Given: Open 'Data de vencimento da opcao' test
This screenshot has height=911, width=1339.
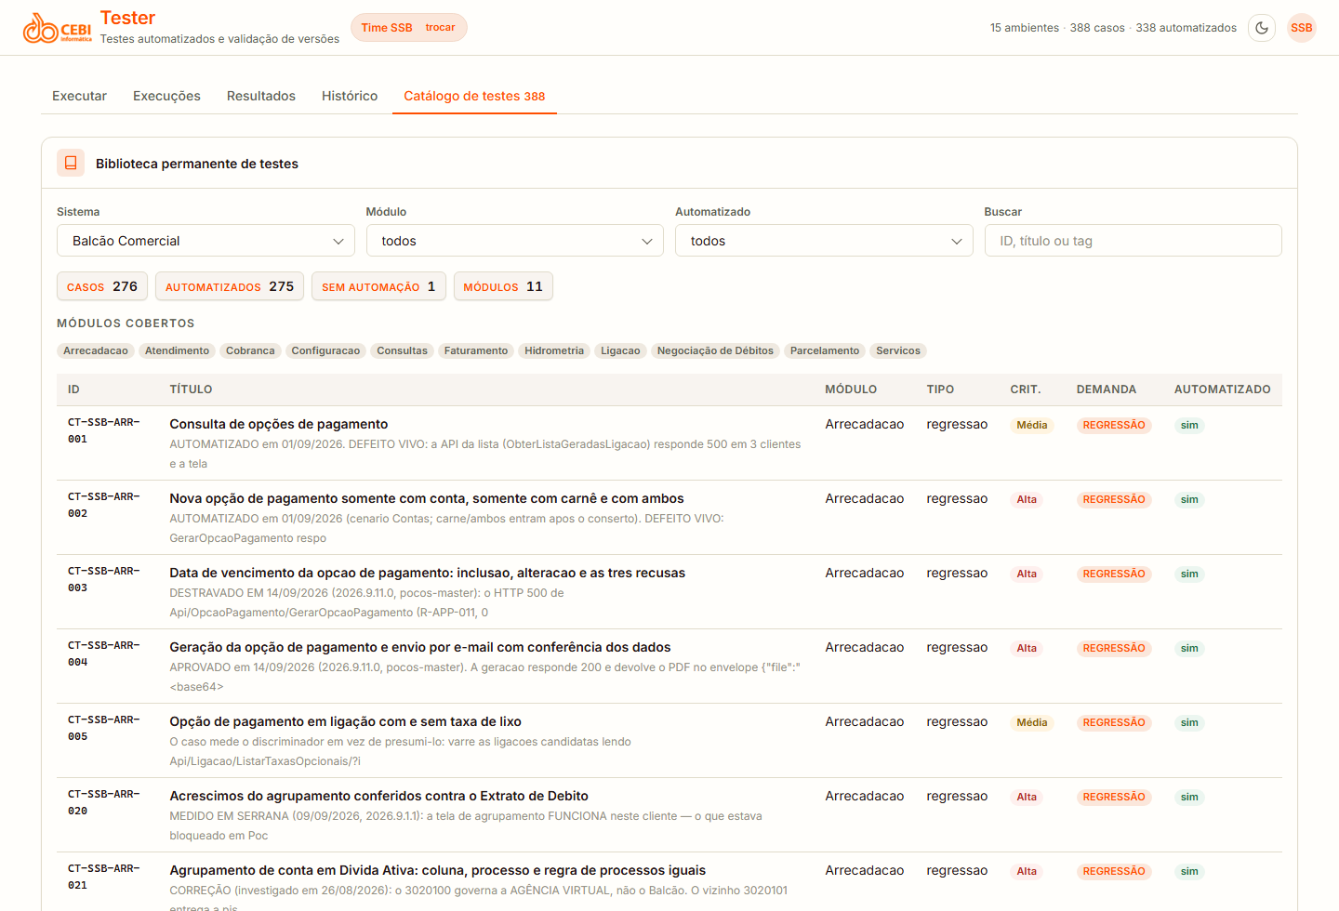Looking at the screenshot, I should (427, 573).
